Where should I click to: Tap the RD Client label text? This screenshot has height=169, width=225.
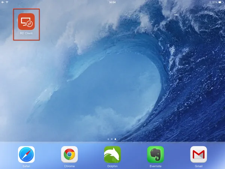[x=26, y=33]
